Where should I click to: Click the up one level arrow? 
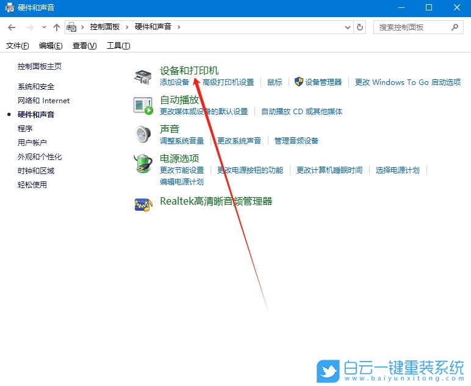(57, 27)
